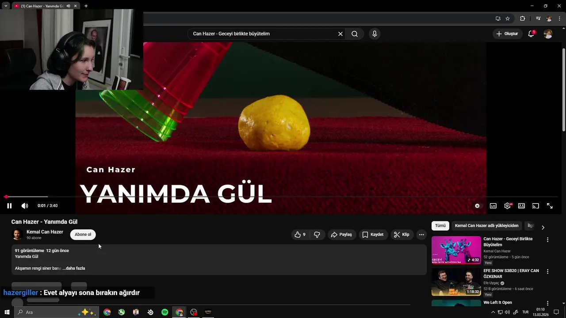Dislike the video with thumbs down

317,235
